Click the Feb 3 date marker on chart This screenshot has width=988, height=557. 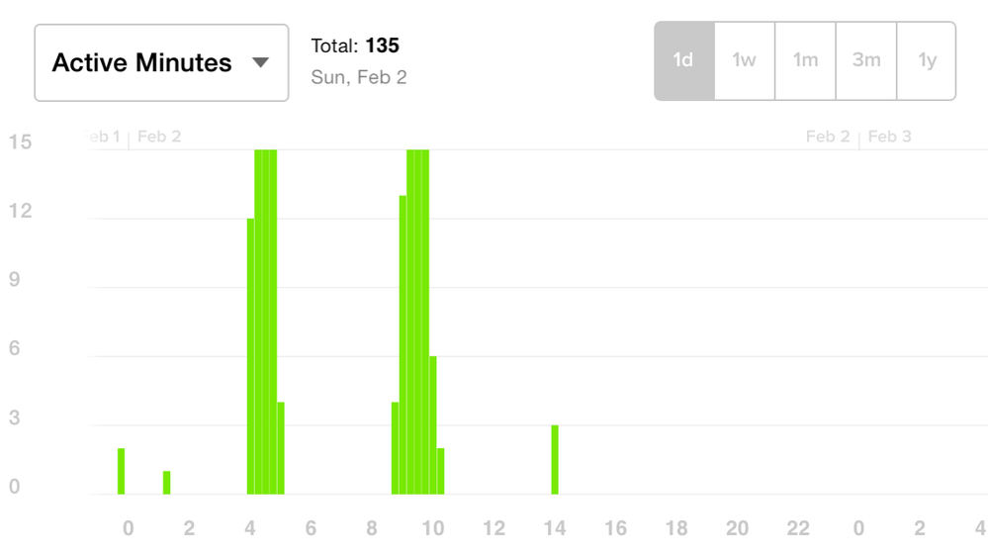click(889, 137)
